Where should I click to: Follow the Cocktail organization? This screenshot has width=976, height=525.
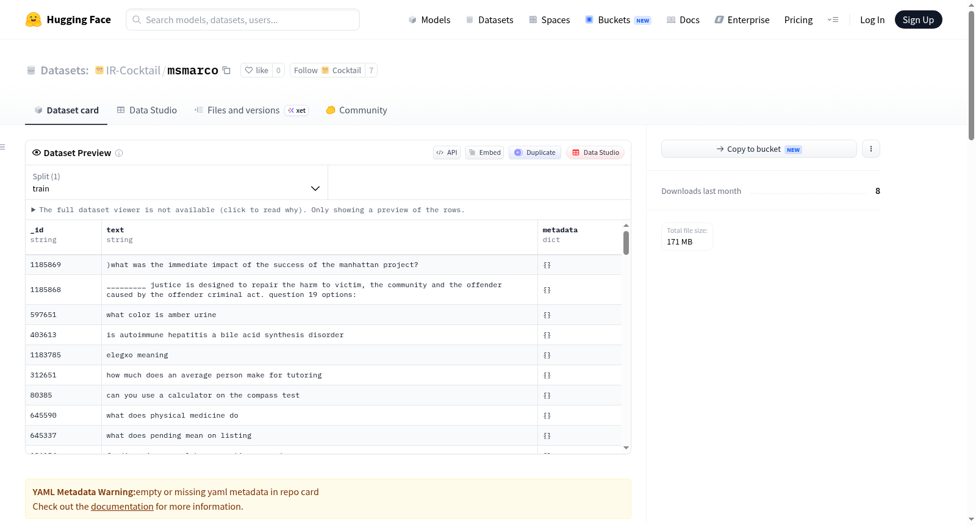[327, 70]
